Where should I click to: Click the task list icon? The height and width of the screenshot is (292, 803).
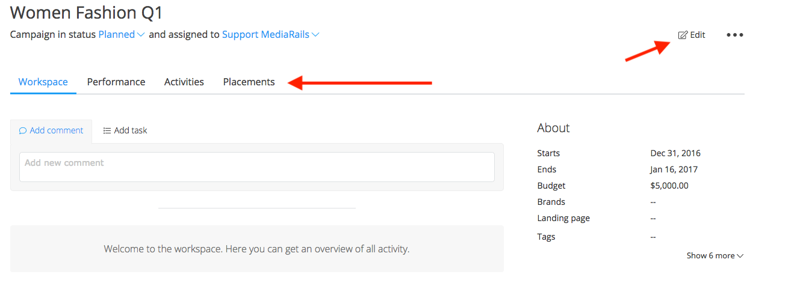click(107, 130)
